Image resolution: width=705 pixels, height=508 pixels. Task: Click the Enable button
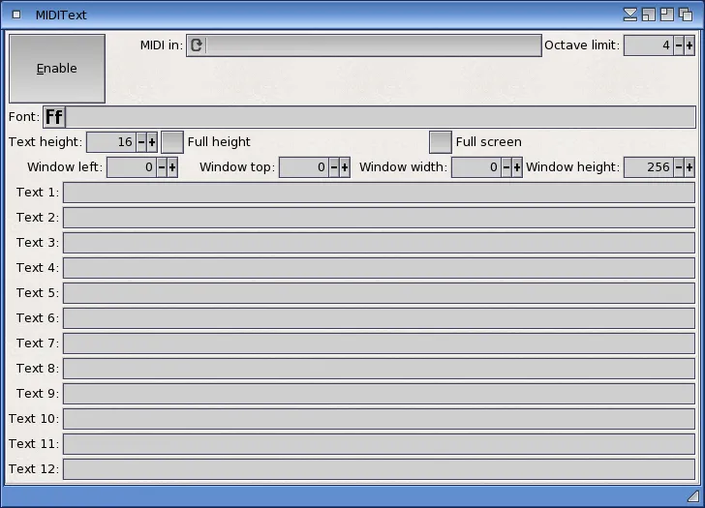(56, 69)
